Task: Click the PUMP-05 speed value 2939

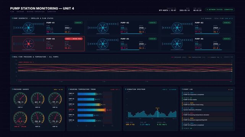Action: coord(141,44)
